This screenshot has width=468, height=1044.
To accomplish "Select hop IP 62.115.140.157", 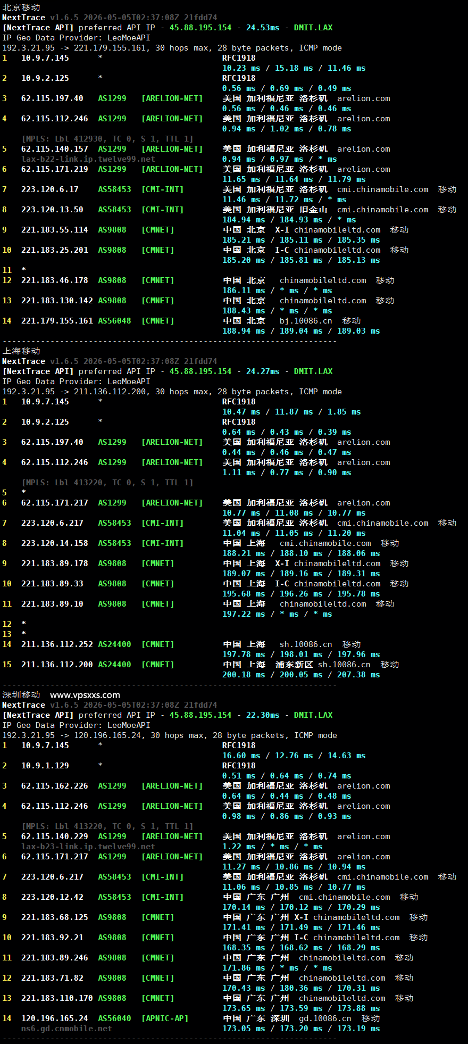I will click(x=55, y=149).
